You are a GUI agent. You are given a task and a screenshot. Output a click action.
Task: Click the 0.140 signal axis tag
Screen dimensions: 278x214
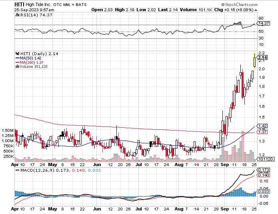click(264, 175)
